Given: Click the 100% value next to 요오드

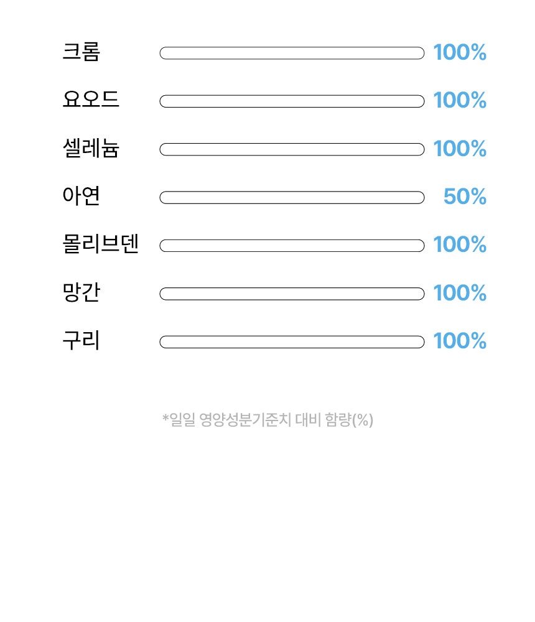Looking at the screenshot, I should click(x=460, y=100).
